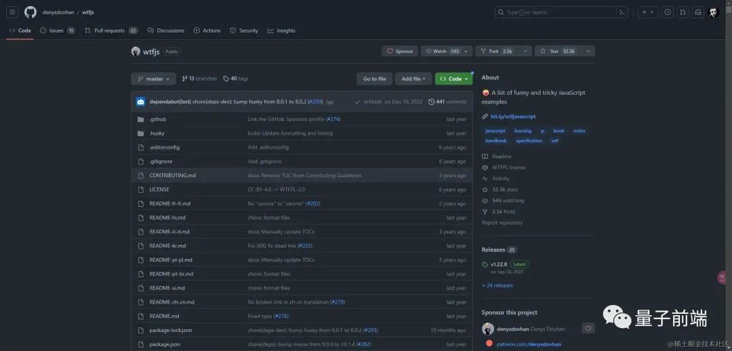Click the sponsor heart next to denysdovhan

(x=588, y=329)
